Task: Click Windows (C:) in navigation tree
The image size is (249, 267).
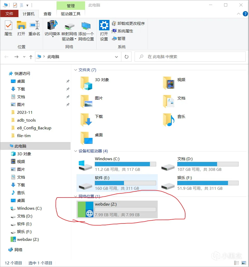Action: (29, 208)
